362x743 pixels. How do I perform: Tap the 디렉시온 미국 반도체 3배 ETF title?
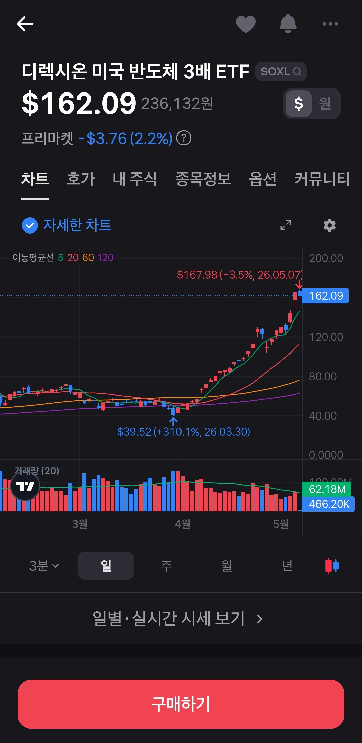click(135, 71)
